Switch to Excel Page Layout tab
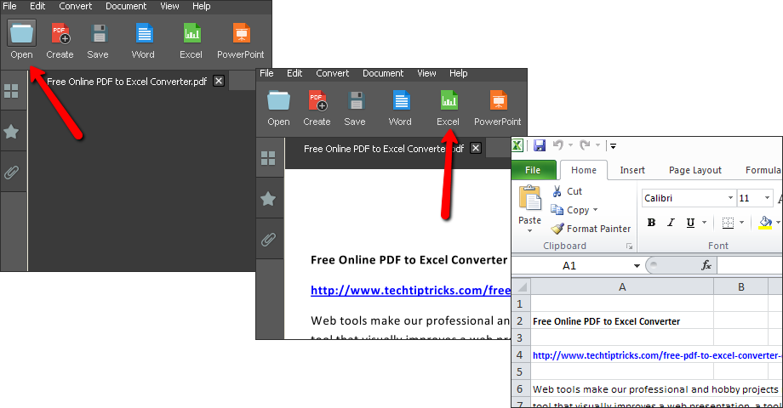Screen dimensions: 783x408 click(695, 170)
